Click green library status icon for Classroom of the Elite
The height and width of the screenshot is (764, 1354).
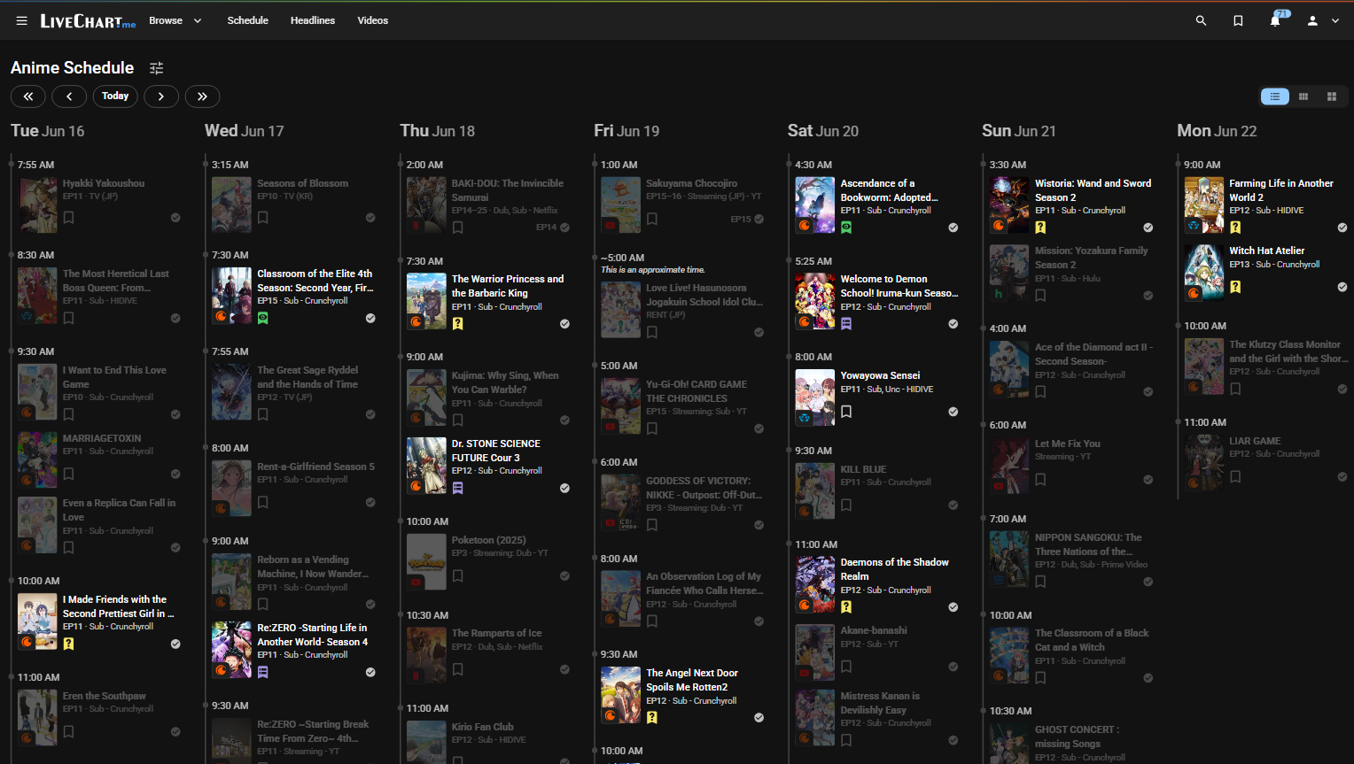[262, 318]
